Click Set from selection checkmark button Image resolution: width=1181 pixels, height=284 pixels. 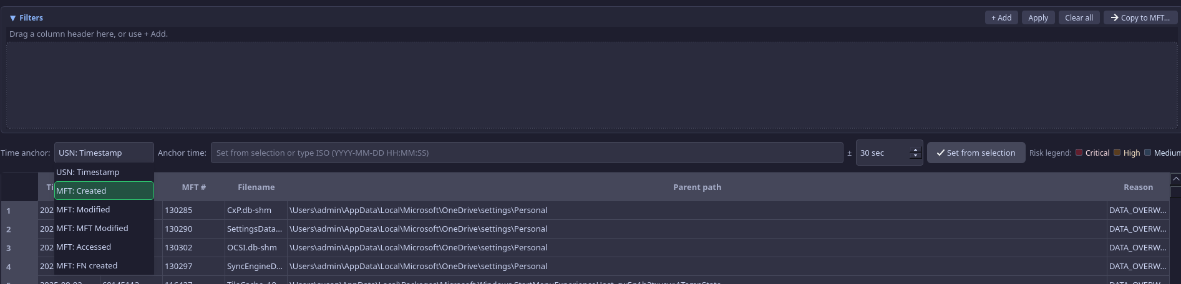976,153
